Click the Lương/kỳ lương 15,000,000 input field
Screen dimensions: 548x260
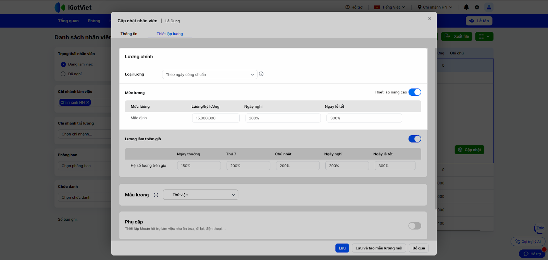click(x=215, y=118)
